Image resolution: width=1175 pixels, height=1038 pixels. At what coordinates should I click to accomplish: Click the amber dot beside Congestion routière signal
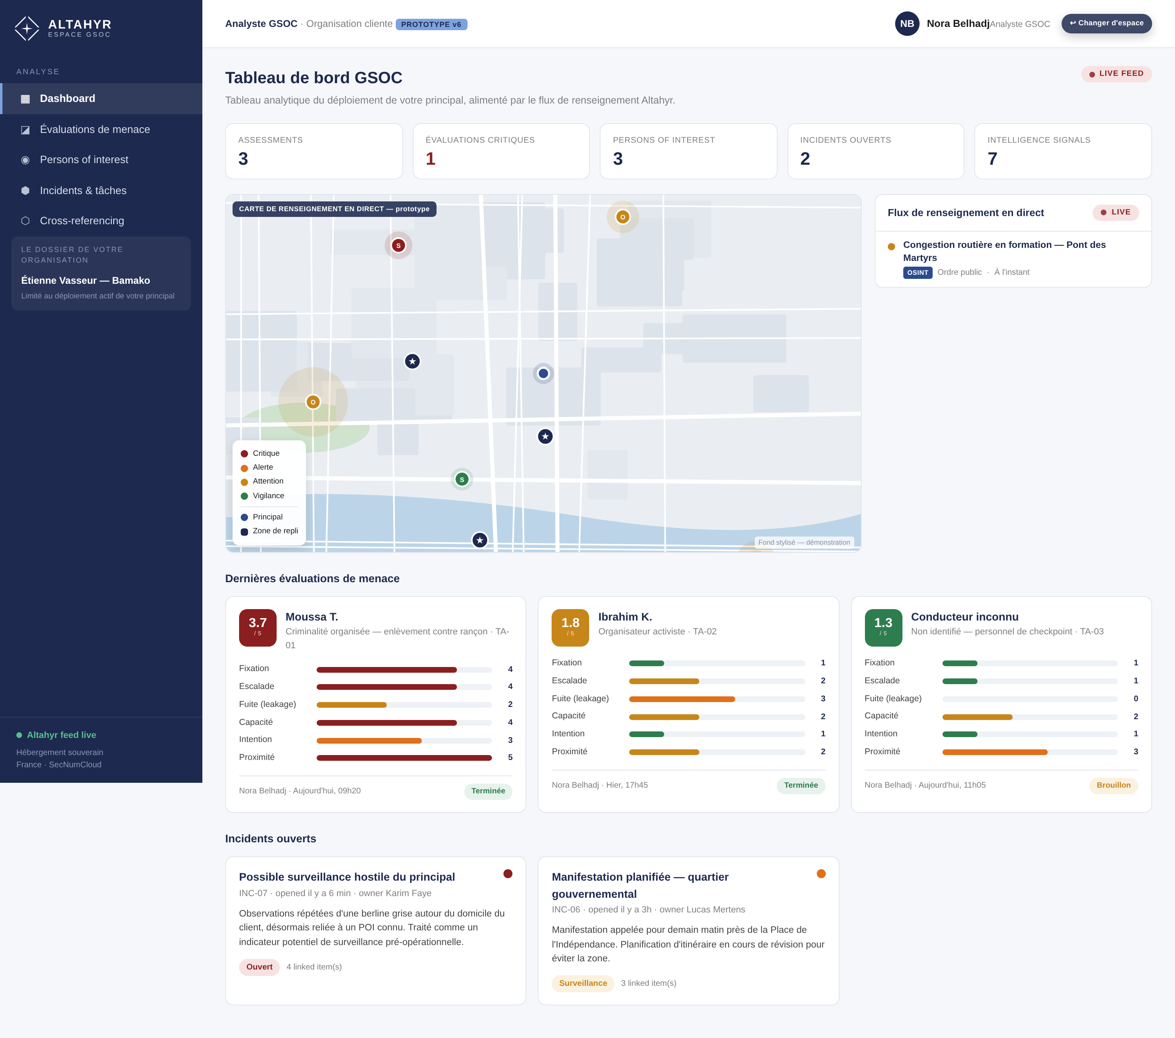click(891, 247)
